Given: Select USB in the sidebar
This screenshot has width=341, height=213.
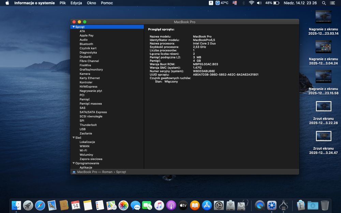Looking at the screenshot, I should (x=83, y=129).
